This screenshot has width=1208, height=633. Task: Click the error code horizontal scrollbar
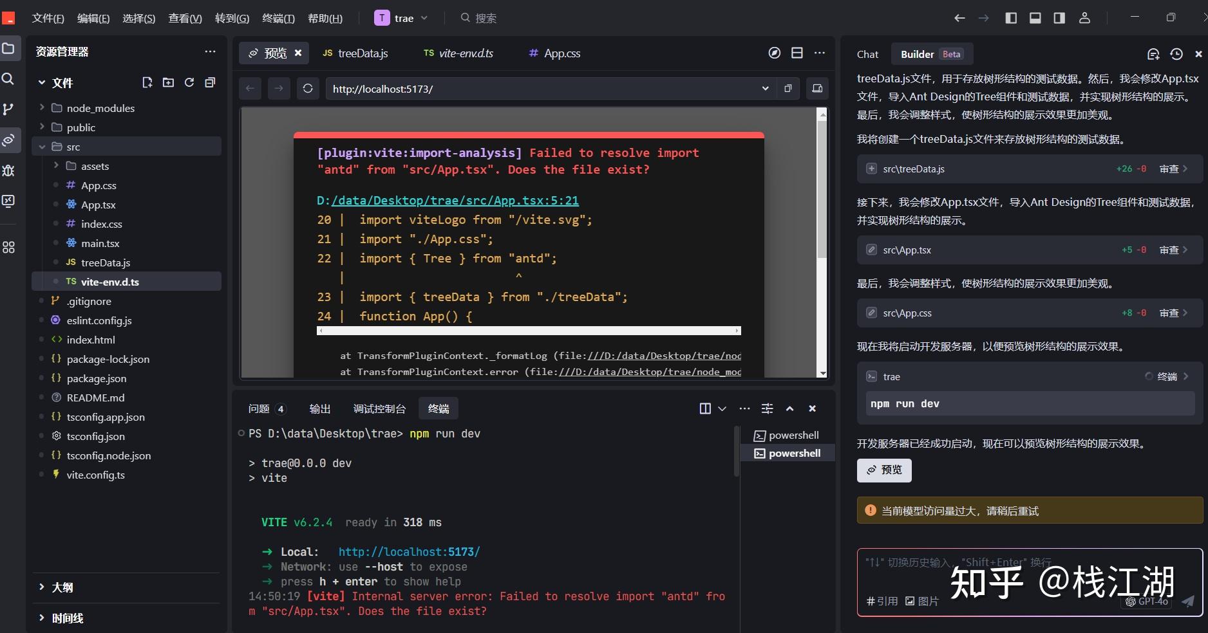(529, 331)
